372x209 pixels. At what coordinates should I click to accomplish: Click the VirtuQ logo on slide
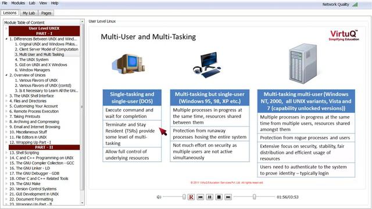[x=344, y=35]
